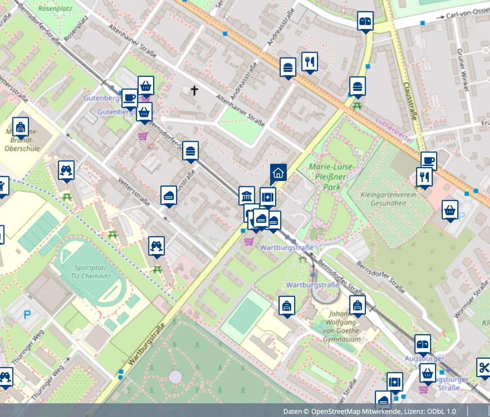This screenshot has height=417, width=490.
Task: Select the shopping basket marker below the Gutenbergstraße label
Action: pyautogui.click(x=144, y=112)
